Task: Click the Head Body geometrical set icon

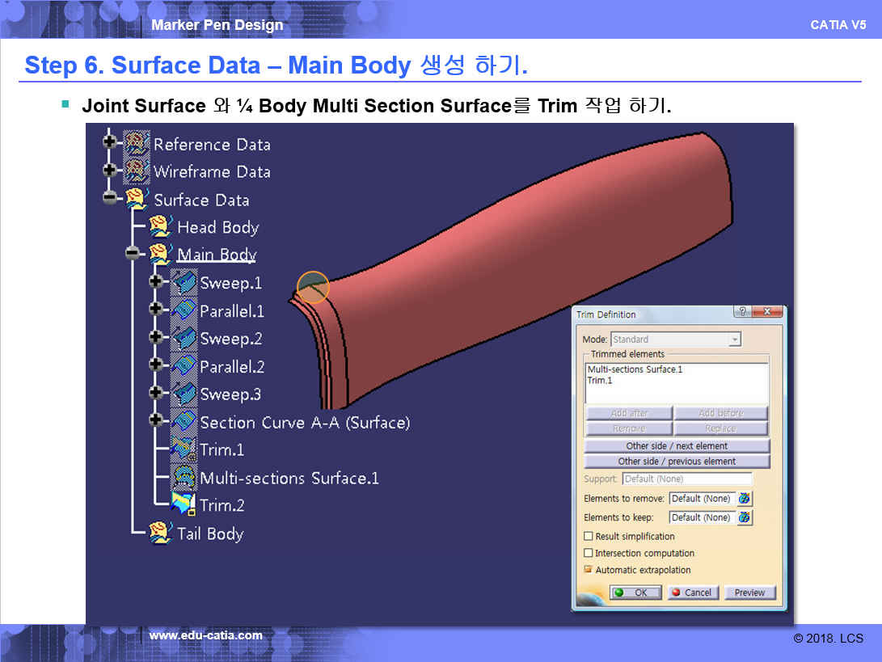Action: pos(161,227)
